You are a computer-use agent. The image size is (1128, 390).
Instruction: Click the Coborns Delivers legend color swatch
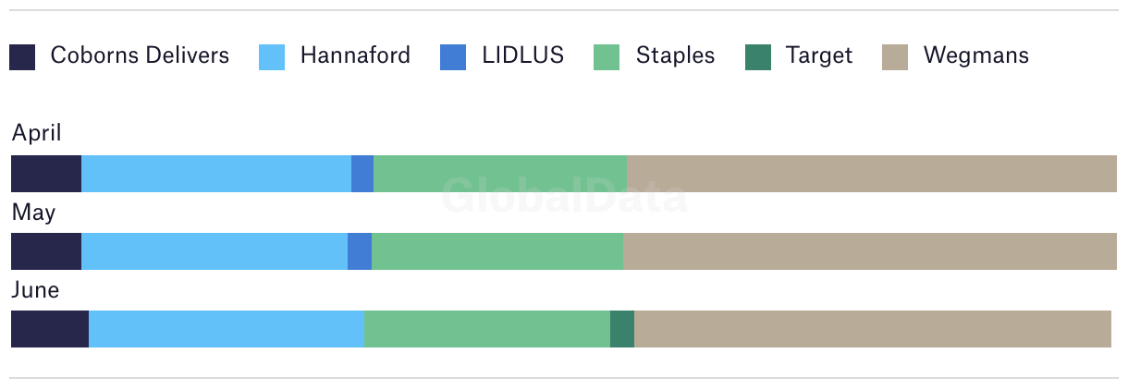22,56
